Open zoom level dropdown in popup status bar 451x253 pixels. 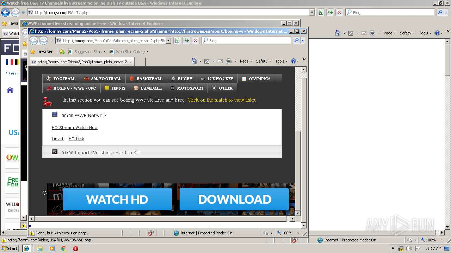click(298, 233)
